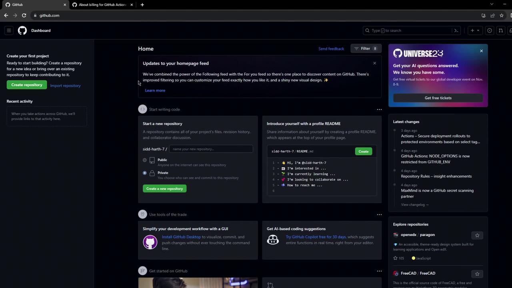Open the Import repository link
The image size is (512, 288).
coord(65,86)
